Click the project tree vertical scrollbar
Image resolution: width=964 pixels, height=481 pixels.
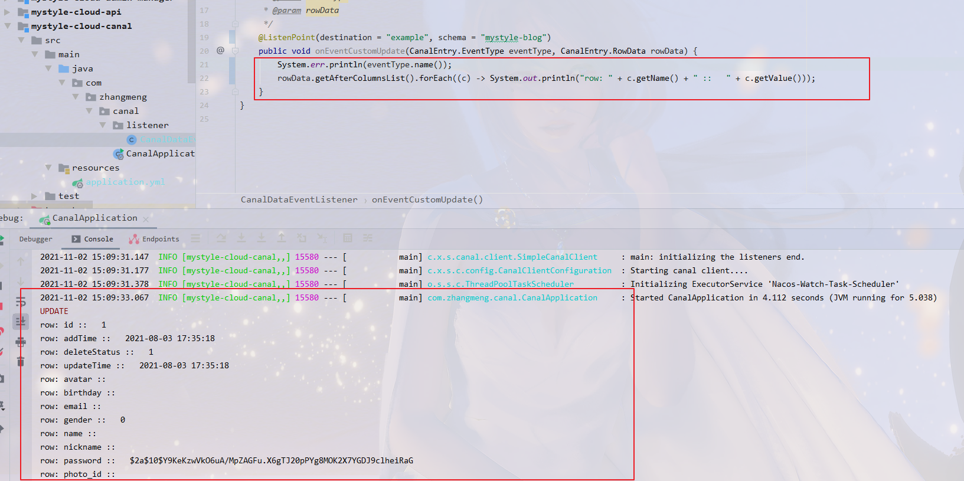click(191, 41)
